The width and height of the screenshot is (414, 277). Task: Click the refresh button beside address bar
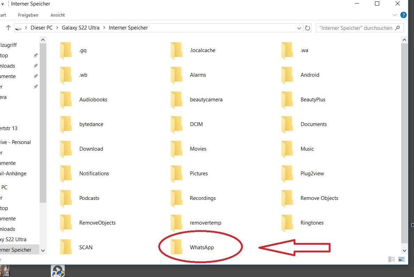pos(308,28)
